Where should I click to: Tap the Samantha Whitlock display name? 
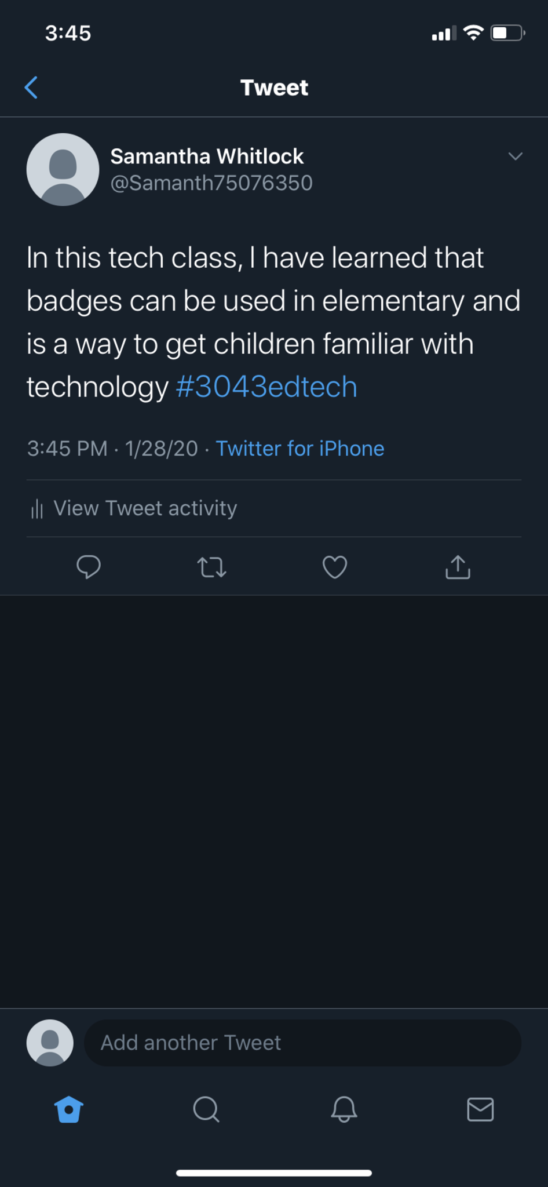[x=207, y=156]
